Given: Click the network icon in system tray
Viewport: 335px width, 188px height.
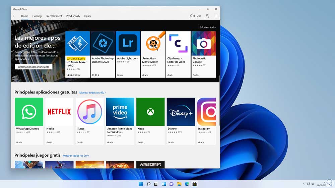Looking at the screenshot, I should (309, 184).
